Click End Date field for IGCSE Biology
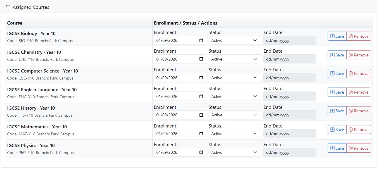 (x=290, y=40)
